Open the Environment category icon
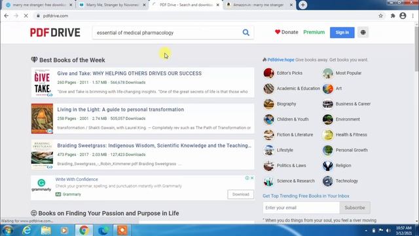 [327, 119]
